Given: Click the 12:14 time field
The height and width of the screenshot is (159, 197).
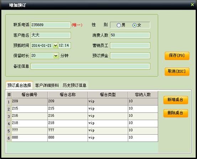Looking at the screenshot, I should pos(64,46).
